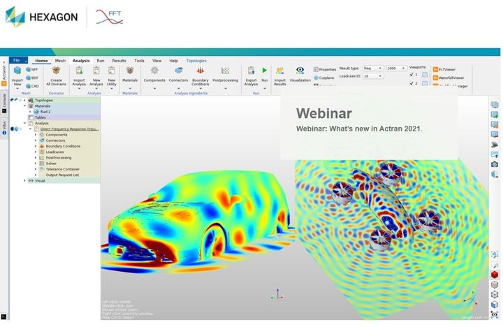The height and width of the screenshot is (327, 503).
Task: Open Visualization with the eye icon
Action: pos(300,71)
